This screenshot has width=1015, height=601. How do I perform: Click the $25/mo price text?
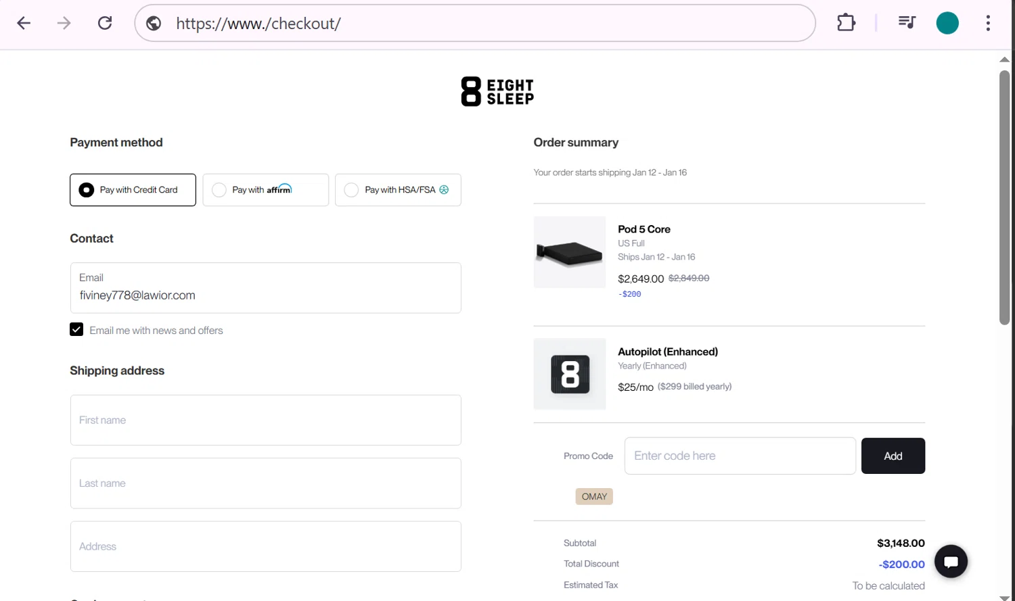(635, 387)
